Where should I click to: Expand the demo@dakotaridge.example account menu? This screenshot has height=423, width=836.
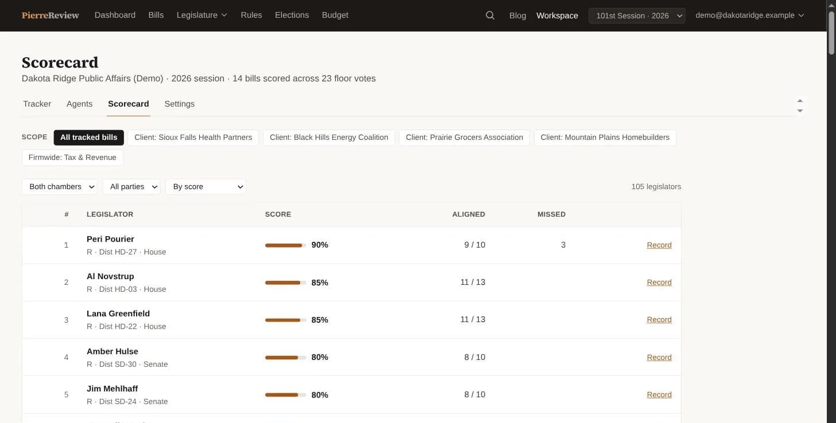pyautogui.click(x=749, y=15)
